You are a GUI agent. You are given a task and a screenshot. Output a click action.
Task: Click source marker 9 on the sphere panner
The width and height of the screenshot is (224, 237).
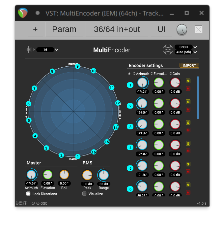(x=77, y=66)
